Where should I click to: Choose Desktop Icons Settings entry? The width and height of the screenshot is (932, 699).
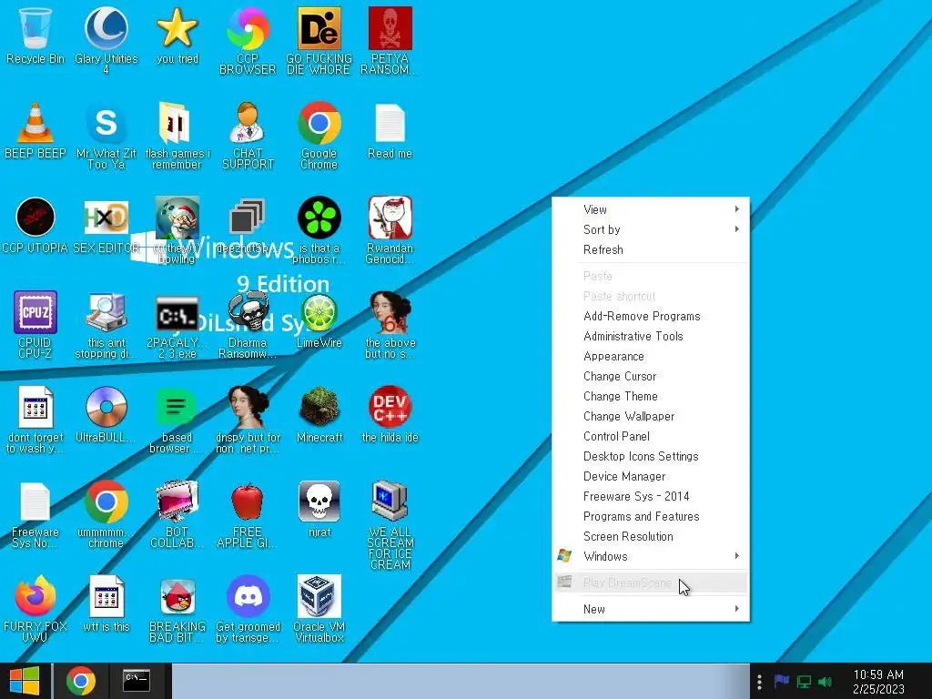pos(650,457)
